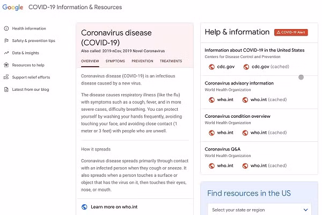Switch to the Prevention tab
Viewport: 322px width, 215px height.
click(142, 61)
